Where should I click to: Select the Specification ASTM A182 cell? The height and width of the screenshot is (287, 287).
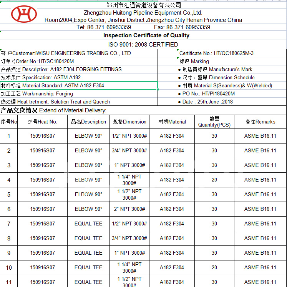coord(79,77)
